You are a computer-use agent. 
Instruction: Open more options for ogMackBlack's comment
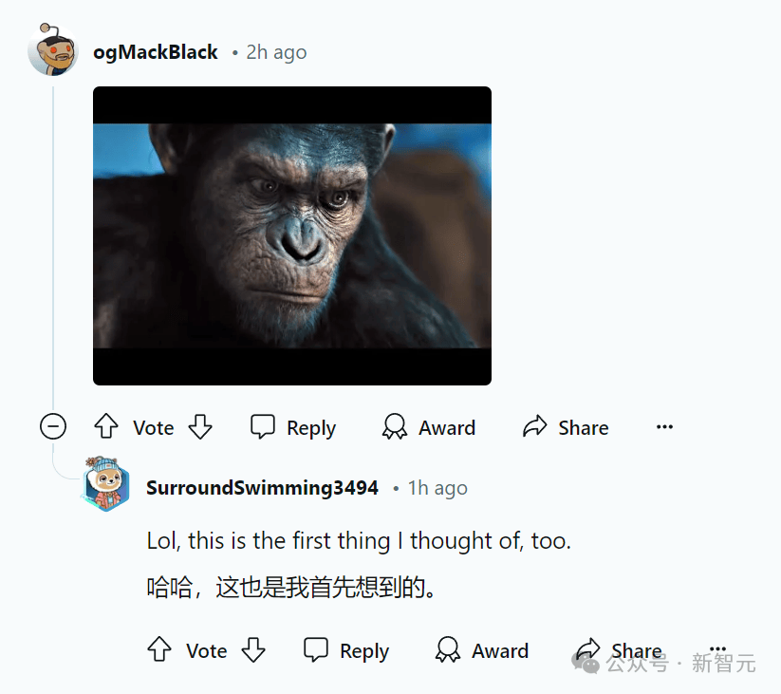click(x=664, y=427)
